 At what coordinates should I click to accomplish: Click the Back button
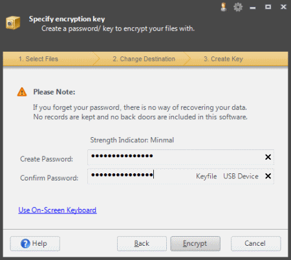coord(142,244)
